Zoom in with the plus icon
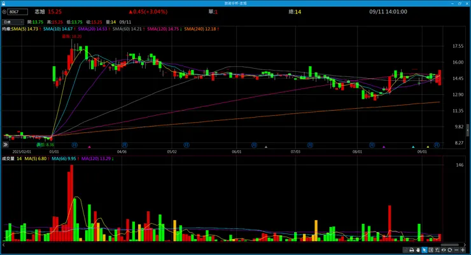The height and width of the screenshot is (255, 471). (x=463, y=250)
